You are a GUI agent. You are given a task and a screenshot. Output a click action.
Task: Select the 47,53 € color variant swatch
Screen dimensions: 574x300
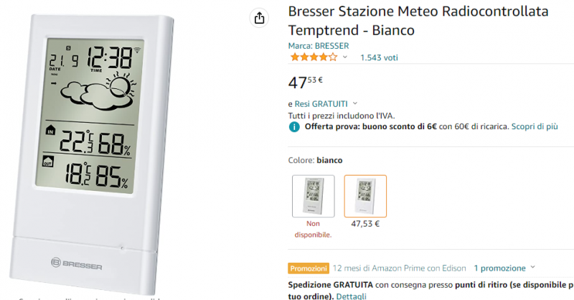tap(365, 196)
